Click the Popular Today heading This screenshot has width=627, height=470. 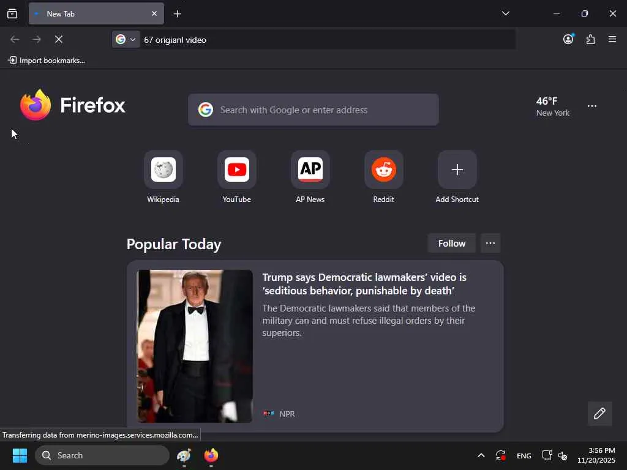click(174, 244)
